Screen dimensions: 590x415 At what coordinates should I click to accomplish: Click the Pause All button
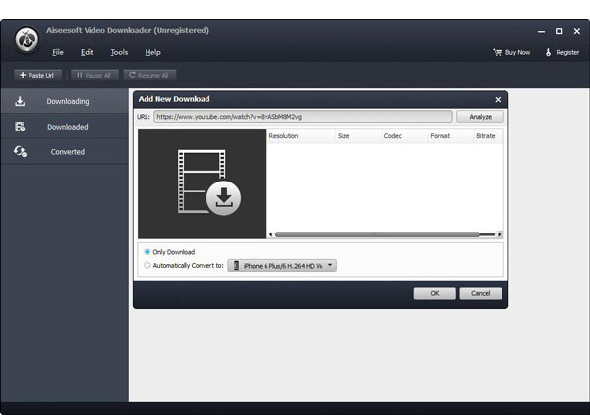94,75
